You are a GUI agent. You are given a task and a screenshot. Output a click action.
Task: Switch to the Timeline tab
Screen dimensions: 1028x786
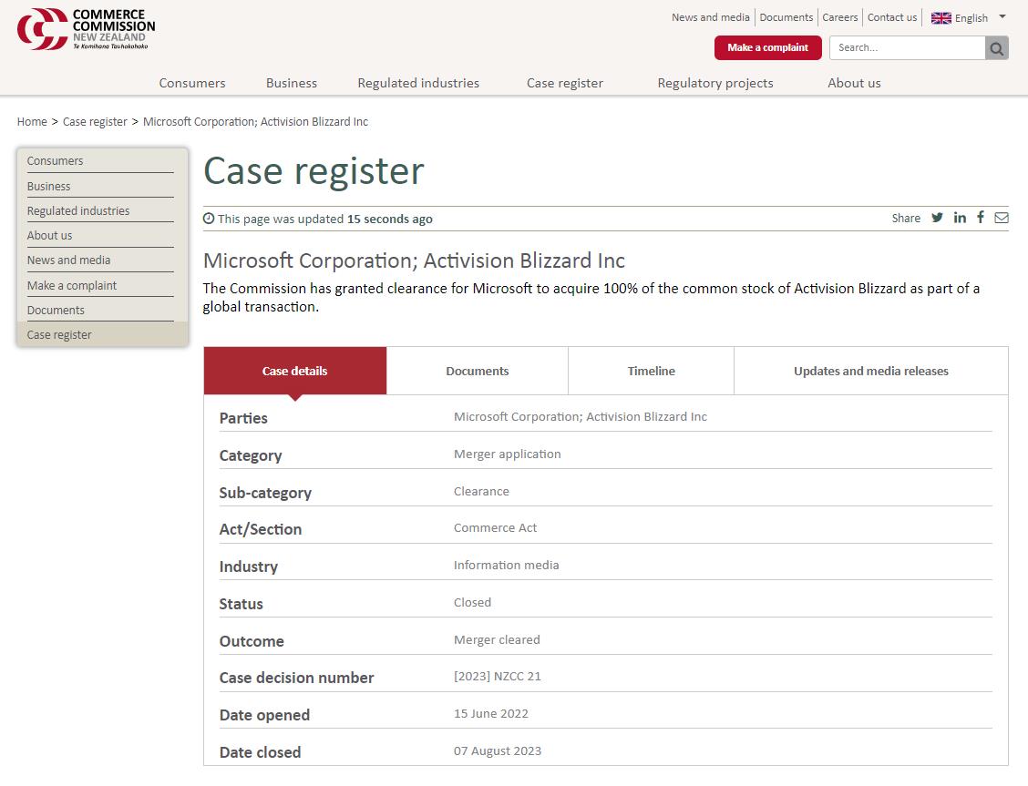651,371
